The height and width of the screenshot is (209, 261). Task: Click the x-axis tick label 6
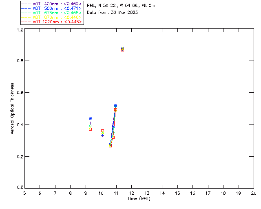point(40,193)
